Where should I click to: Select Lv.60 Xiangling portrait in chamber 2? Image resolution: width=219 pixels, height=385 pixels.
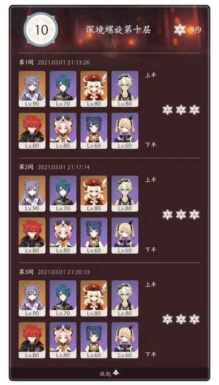tap(94, 235)
